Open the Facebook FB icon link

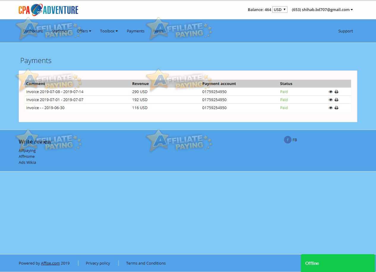point(288,140)
